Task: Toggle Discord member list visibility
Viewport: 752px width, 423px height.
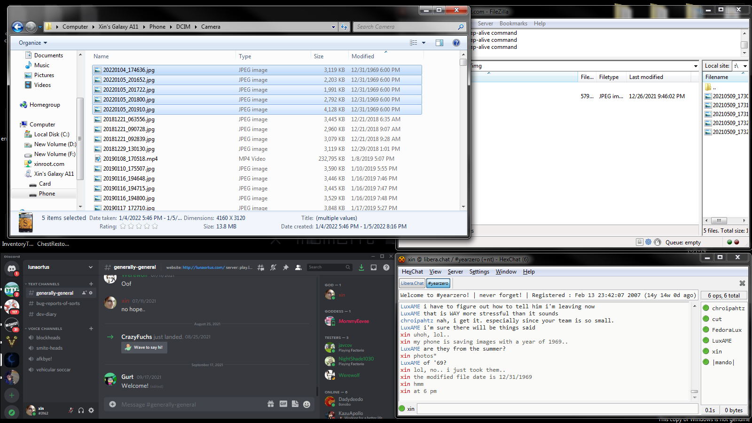Action: click(298, 267)
